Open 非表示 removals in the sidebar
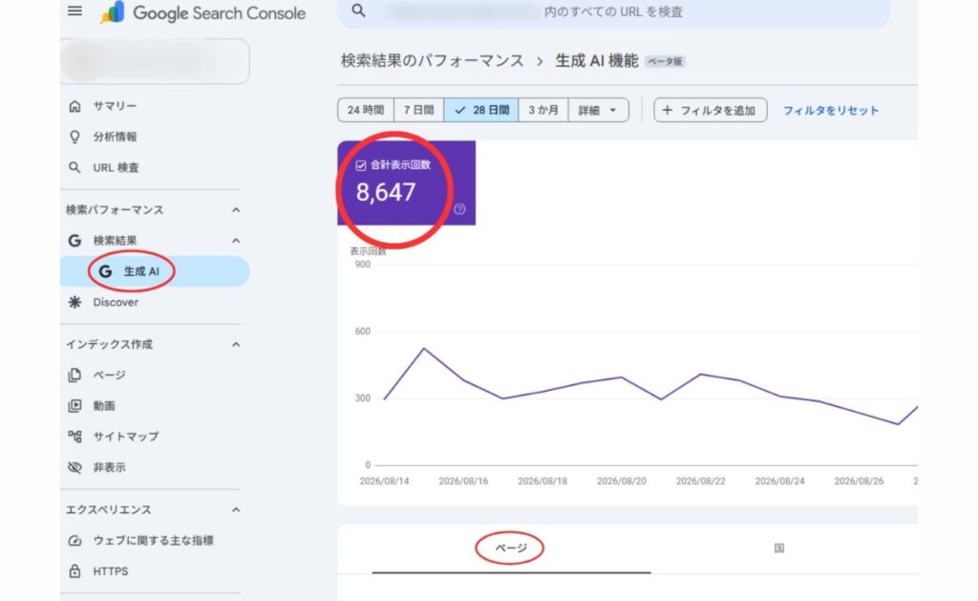The height and width of the screenshot is (601, 978). point(109,467)
